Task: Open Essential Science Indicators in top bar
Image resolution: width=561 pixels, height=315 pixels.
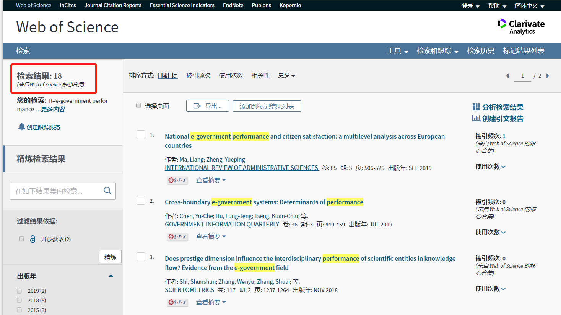Action: 182,5
